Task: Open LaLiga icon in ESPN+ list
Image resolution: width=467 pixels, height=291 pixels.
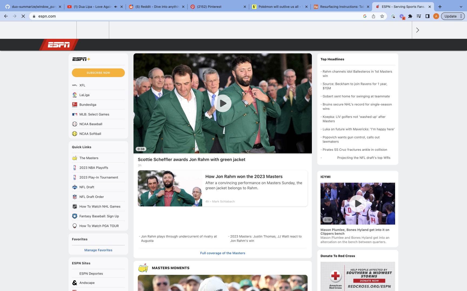Action: (x=75, y=95)
